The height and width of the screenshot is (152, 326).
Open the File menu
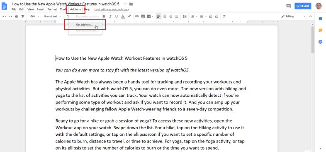click(14, 10)
